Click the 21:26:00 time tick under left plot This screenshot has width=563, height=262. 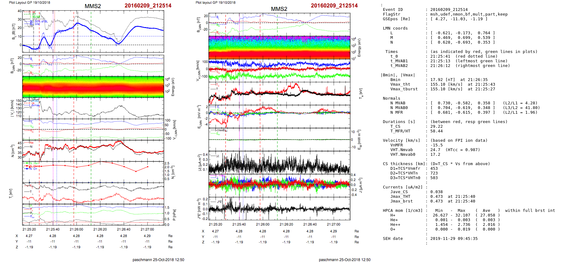pyautogui.click(x=76, y=229)
